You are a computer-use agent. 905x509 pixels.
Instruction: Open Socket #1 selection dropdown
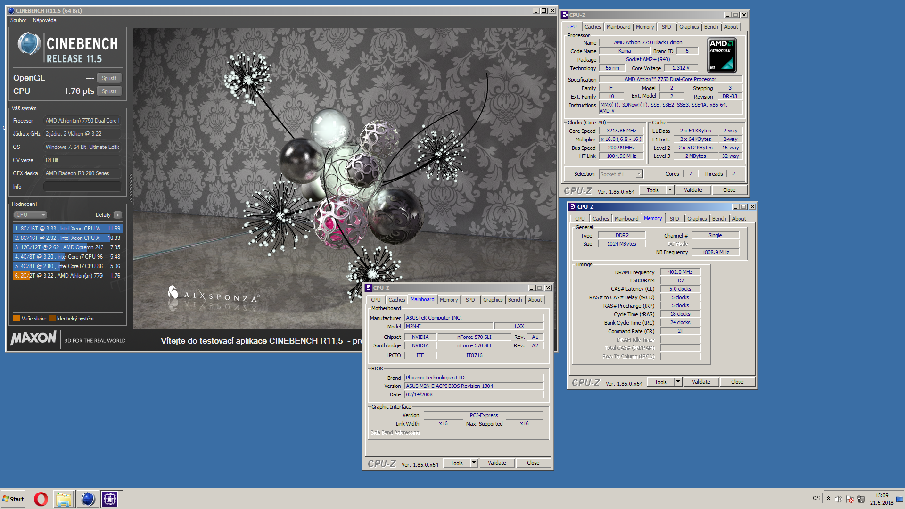point(621,174)
